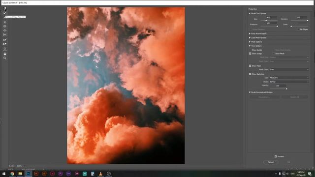Click the zoom in plus button
Viewport: 315px width, 177px height.
pyautogui.click(x=13, y=166)
